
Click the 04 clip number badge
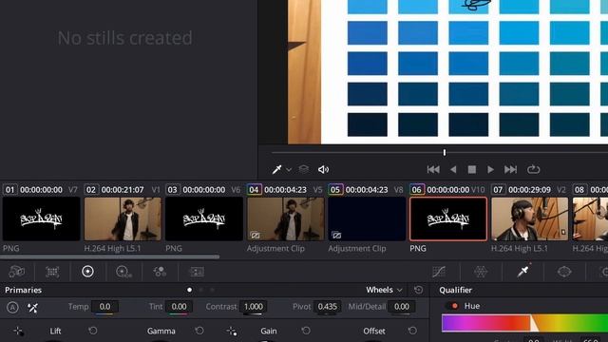[254, 190]
